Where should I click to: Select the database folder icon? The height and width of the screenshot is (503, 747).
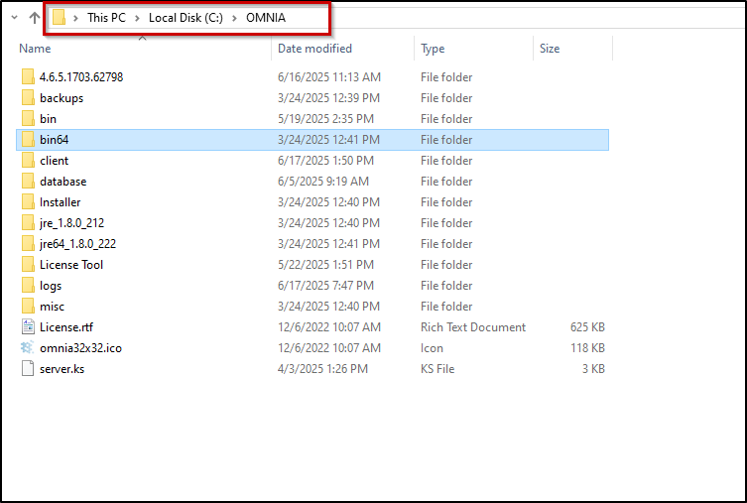click(28, 181)
